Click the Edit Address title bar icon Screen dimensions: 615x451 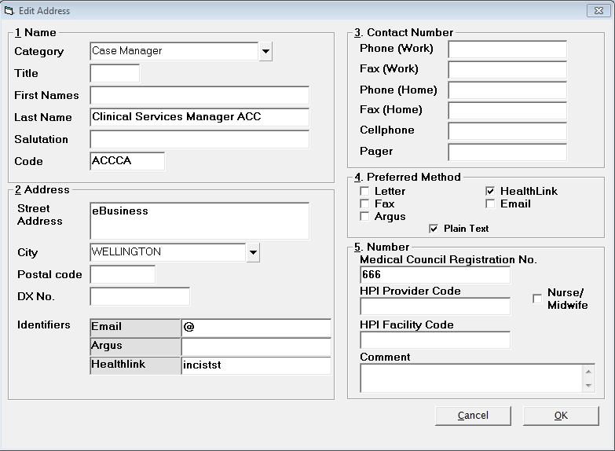pyautogui.click(x=9, y=11)
